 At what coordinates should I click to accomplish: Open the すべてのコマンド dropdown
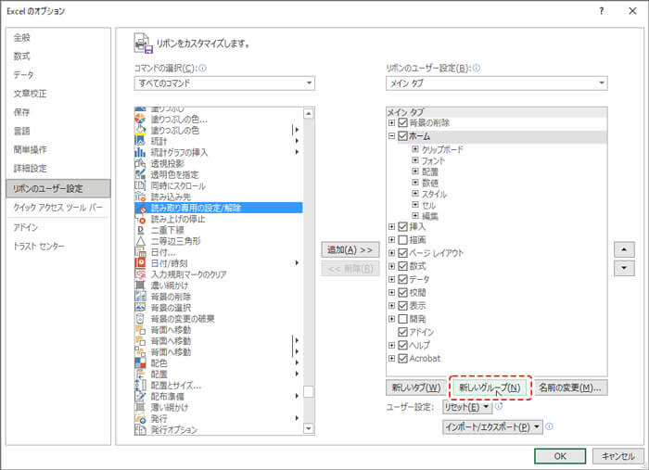(224, 83)
